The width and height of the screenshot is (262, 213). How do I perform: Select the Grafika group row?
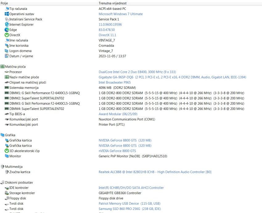131,135
